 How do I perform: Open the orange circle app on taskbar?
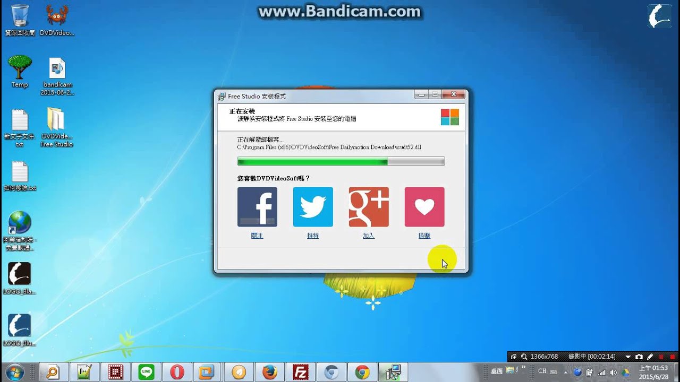click(x=239, y=372)
